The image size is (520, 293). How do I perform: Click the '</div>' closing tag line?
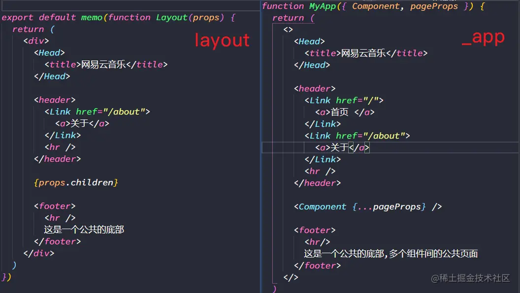(x=39, y=253)
